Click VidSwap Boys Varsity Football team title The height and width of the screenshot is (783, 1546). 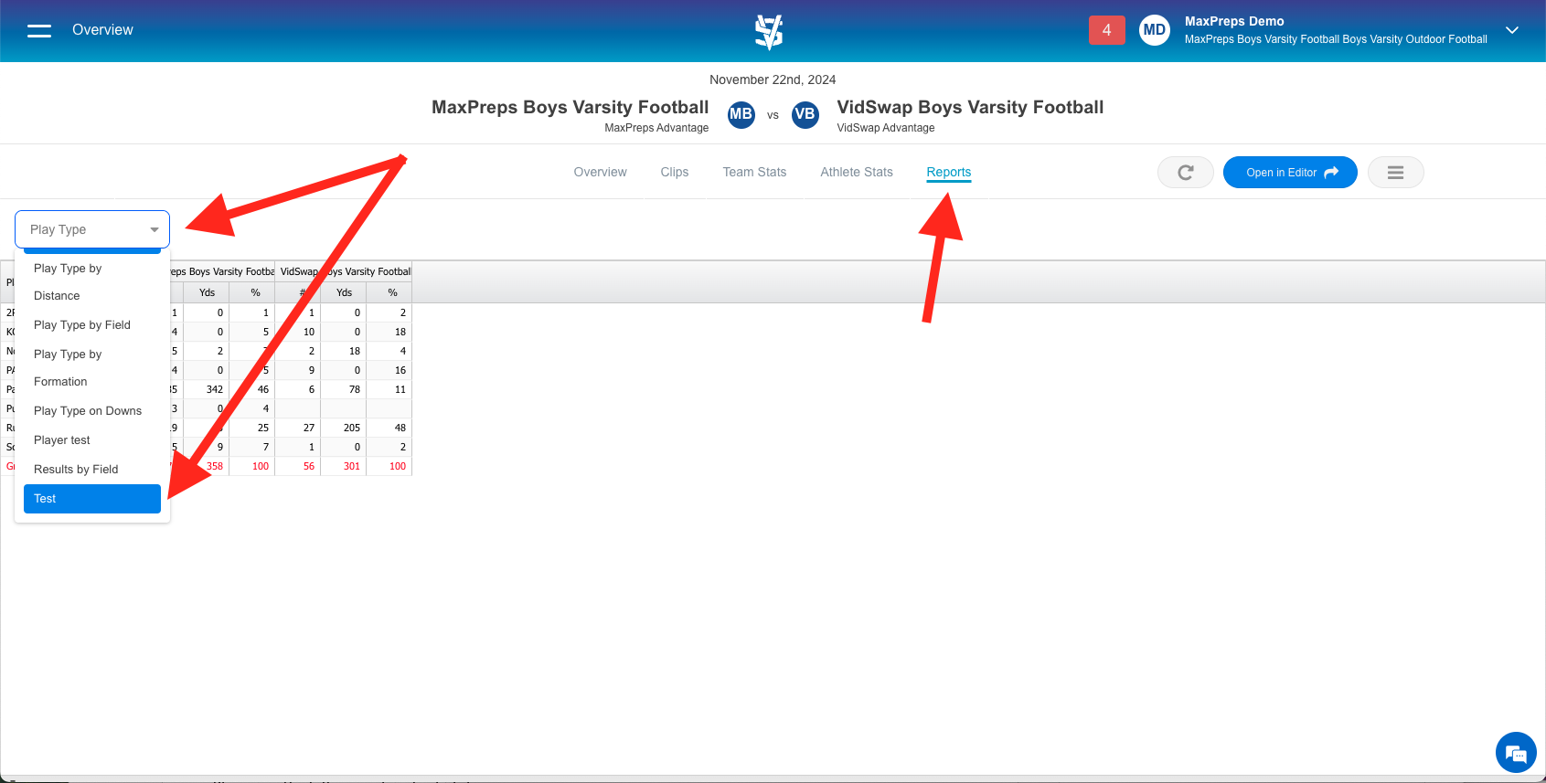[x=970, y=107]
